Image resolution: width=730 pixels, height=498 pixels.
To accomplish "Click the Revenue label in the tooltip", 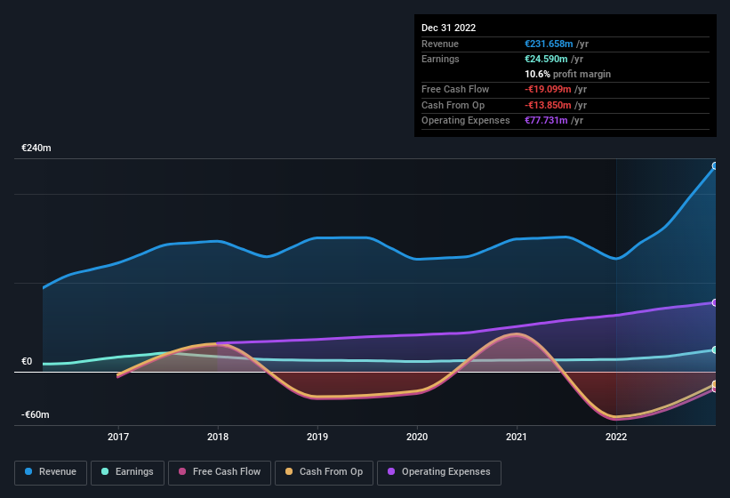I will 440,44.
